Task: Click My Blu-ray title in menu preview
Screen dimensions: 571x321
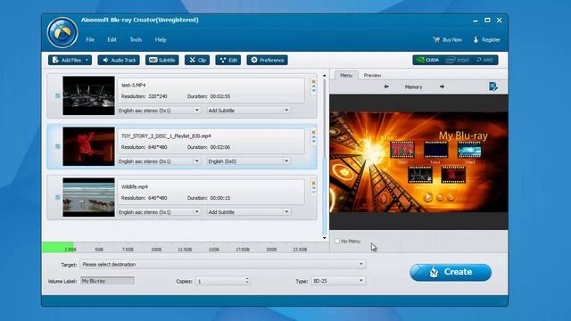Action: pos(463,136)
